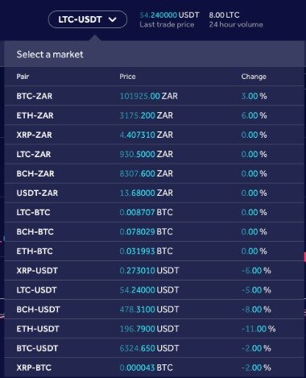The height and width of the screenshot is (378, 306).
Task: Open the LTC-USDT market selector dropdown
Action: (x=88, y=19)
